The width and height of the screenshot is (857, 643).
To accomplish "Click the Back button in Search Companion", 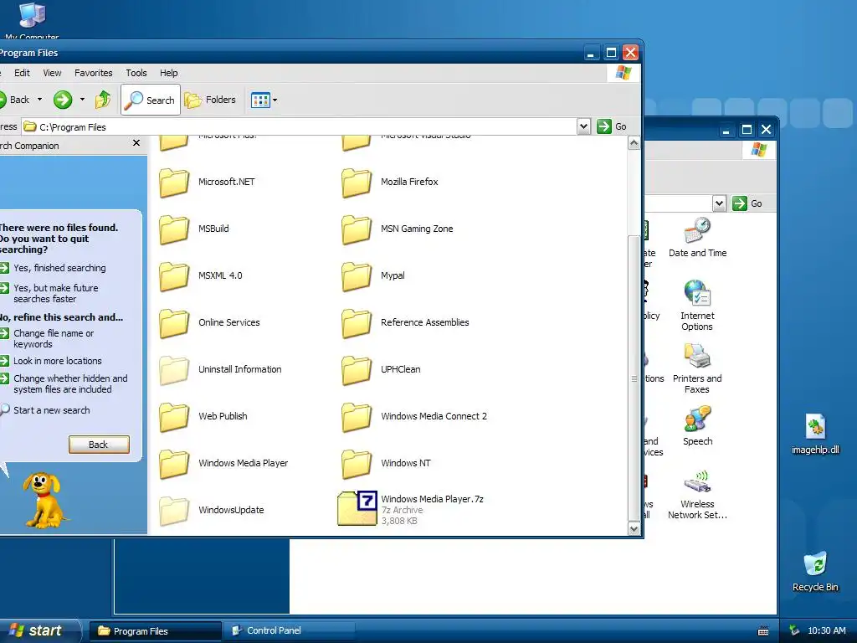I will (x=99, y=445).
